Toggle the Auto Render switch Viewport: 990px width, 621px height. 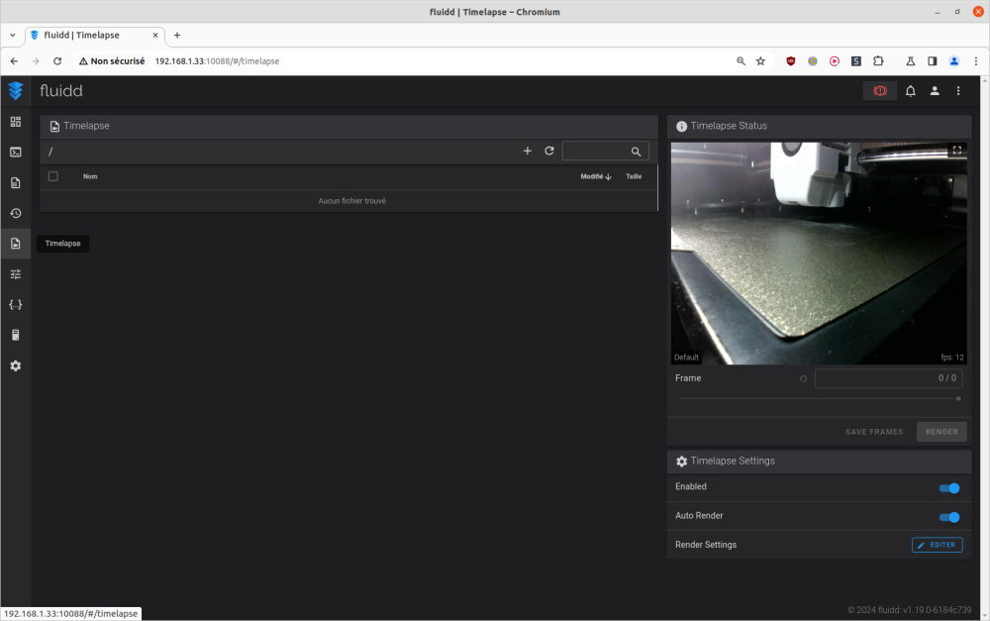click(x=949, y=517)
